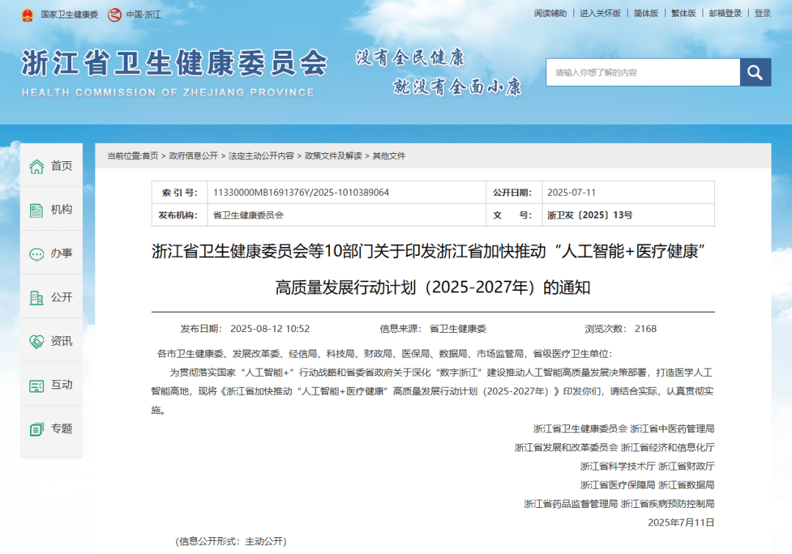Image resolution: width=792 pixels, height=554 pixels.
Task: Go to 政府信息公开 in breadcrumb
Action: tap(194, 156)
